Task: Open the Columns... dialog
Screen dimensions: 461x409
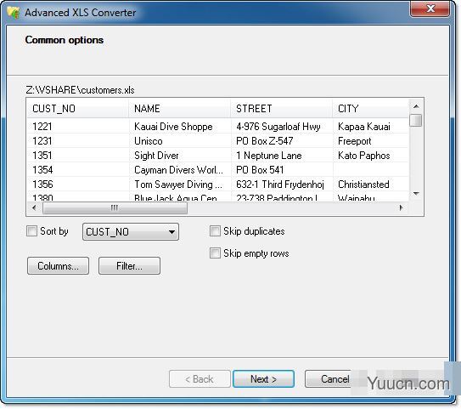Action: click(58, 266)
